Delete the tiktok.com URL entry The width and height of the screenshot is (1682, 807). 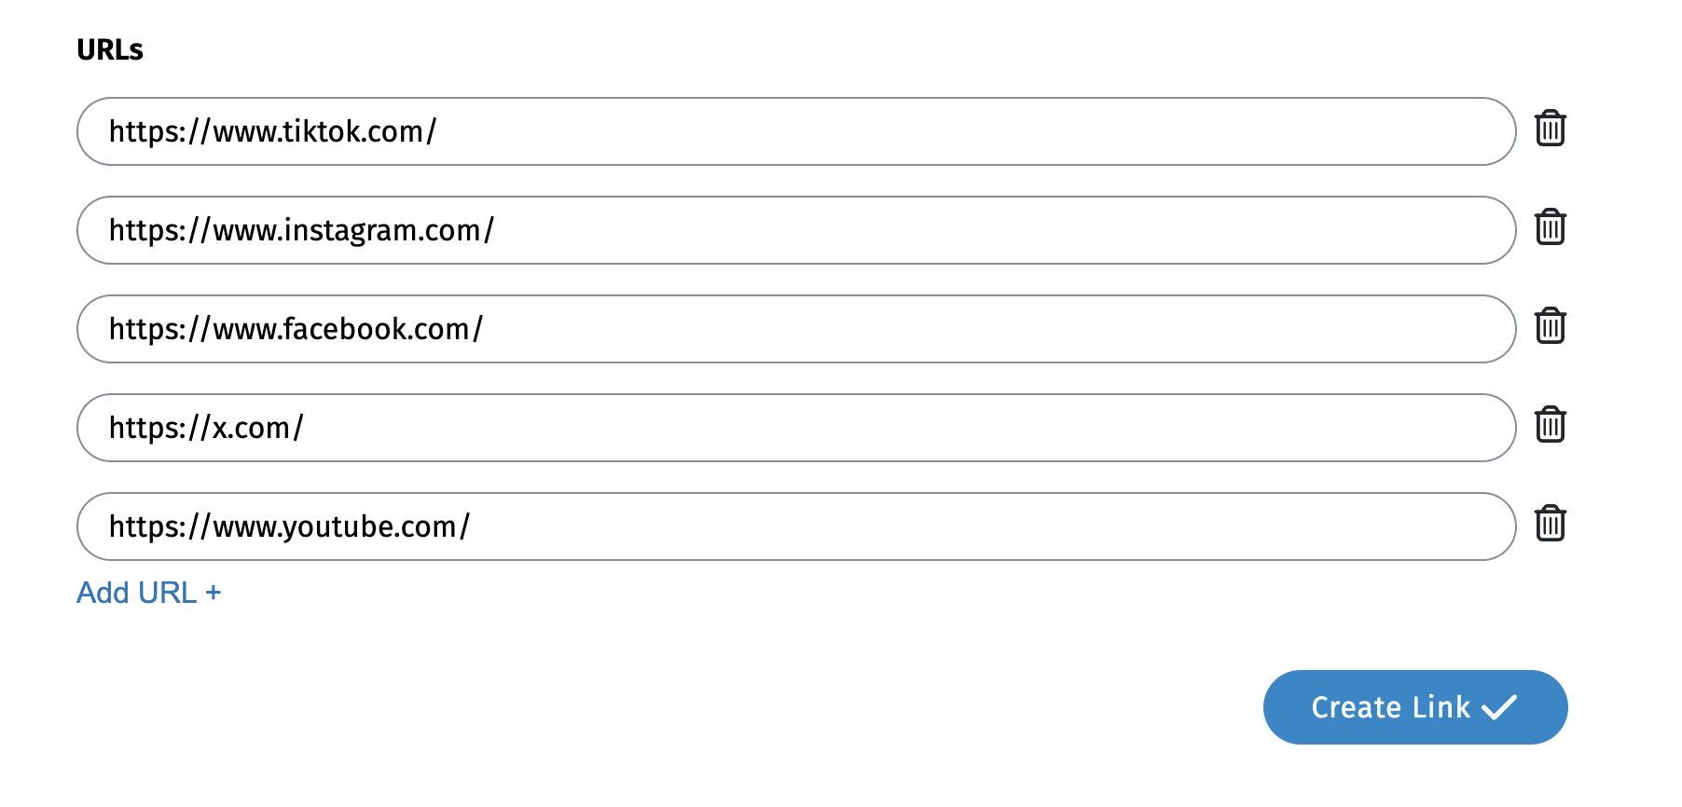pos(1550,129)
